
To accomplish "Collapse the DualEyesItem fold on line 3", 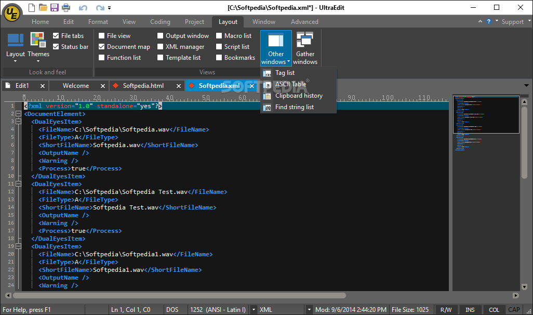I will 18,122.
